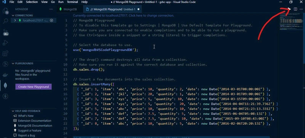Open Source Control with the 2K+ badge
305x138 pixels.
(x=5, y=32)
